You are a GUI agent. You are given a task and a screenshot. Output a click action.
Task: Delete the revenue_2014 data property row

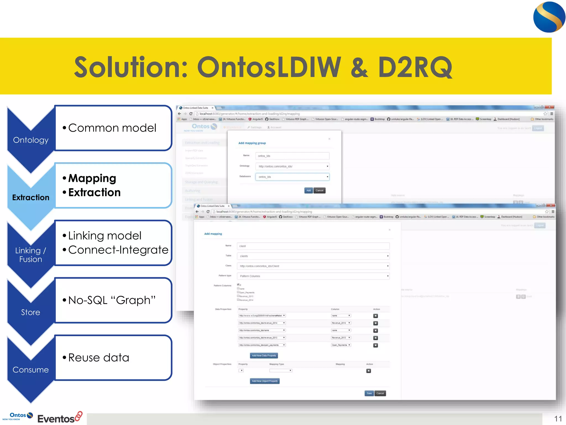point(376,323)
